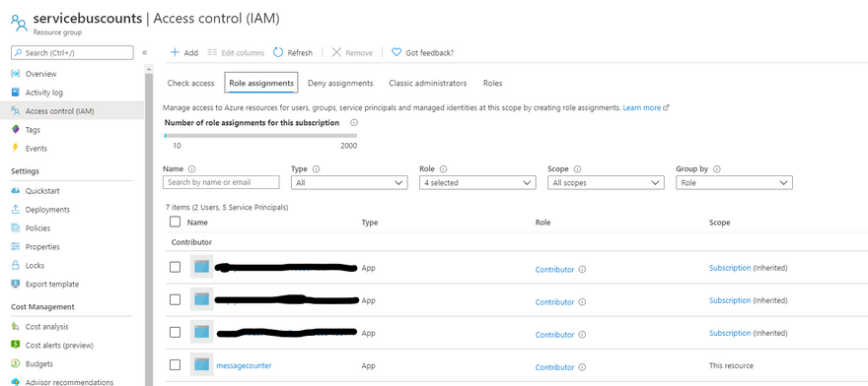Click the Properties sidebar icon
Image resolution: width=868 pixels, height=386 pixels.
click(16, 246)
